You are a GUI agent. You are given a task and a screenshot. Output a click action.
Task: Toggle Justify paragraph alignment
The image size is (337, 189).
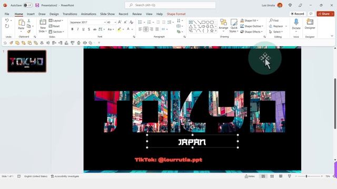click(x=157, y=29)
